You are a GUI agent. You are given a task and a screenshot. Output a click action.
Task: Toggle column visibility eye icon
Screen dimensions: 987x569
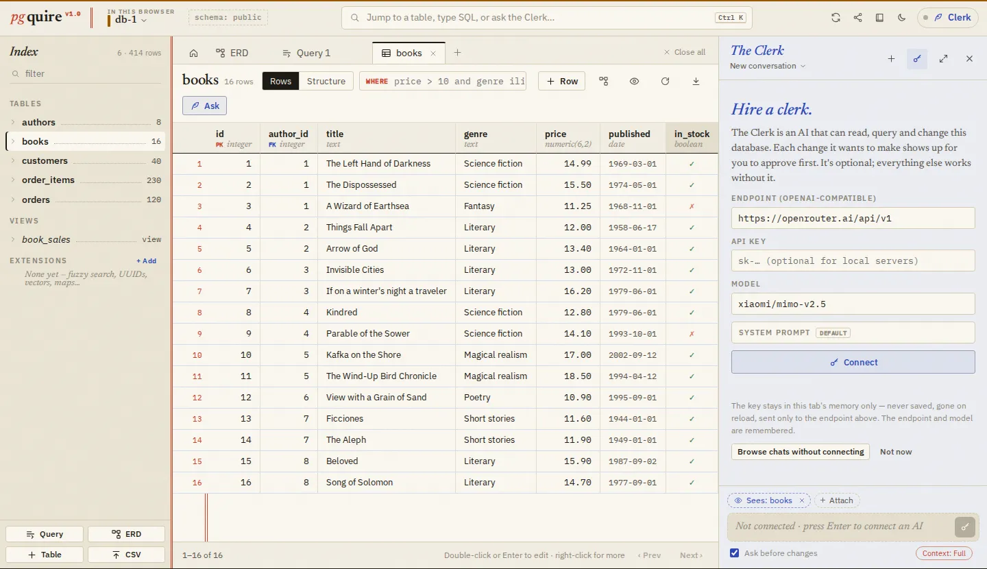point(634,81)
